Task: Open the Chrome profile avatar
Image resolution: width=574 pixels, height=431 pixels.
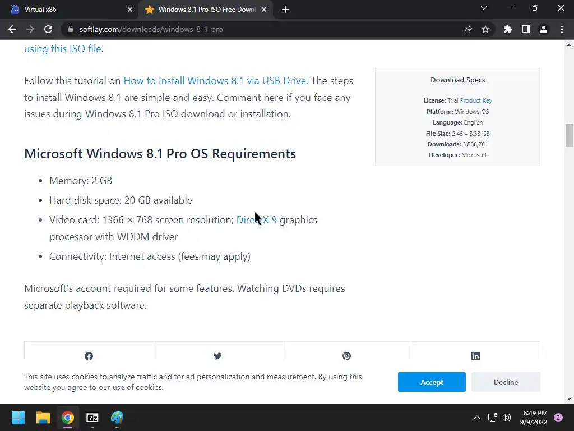Action: click(x=544, y=29)
